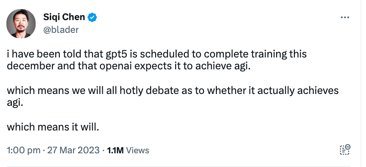
Task: Click the phrase 'actually achieves'
Action: (x=298, y=91)
